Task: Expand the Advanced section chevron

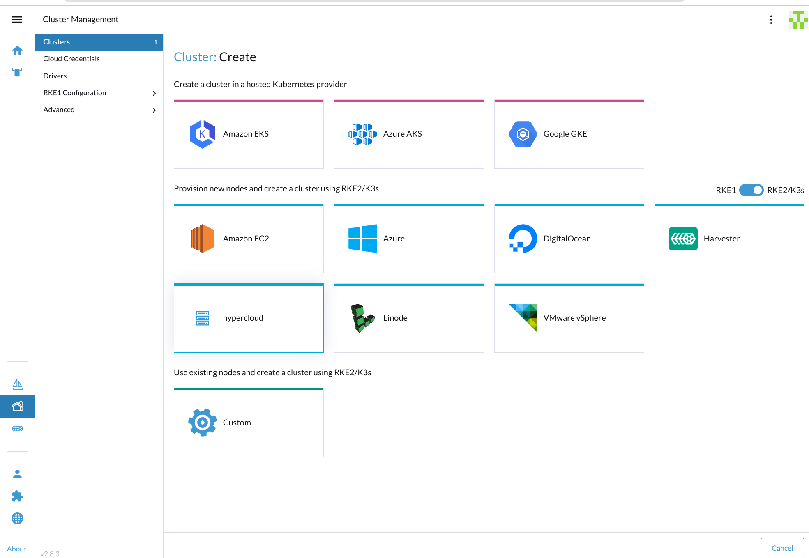Action: point(154,110)
